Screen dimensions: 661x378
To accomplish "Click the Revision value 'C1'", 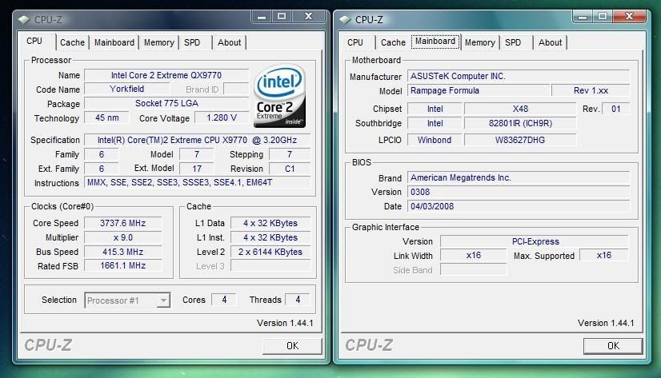I will coord(290,169).
